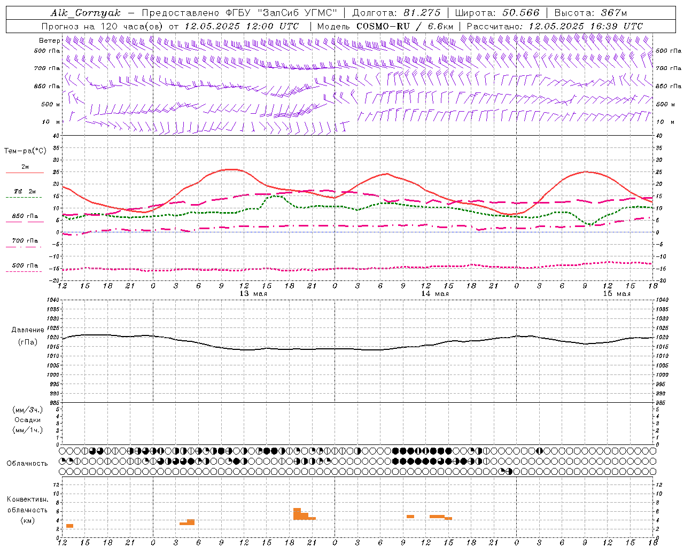Select the Долгота: 81.275 header field

[397, 13]
